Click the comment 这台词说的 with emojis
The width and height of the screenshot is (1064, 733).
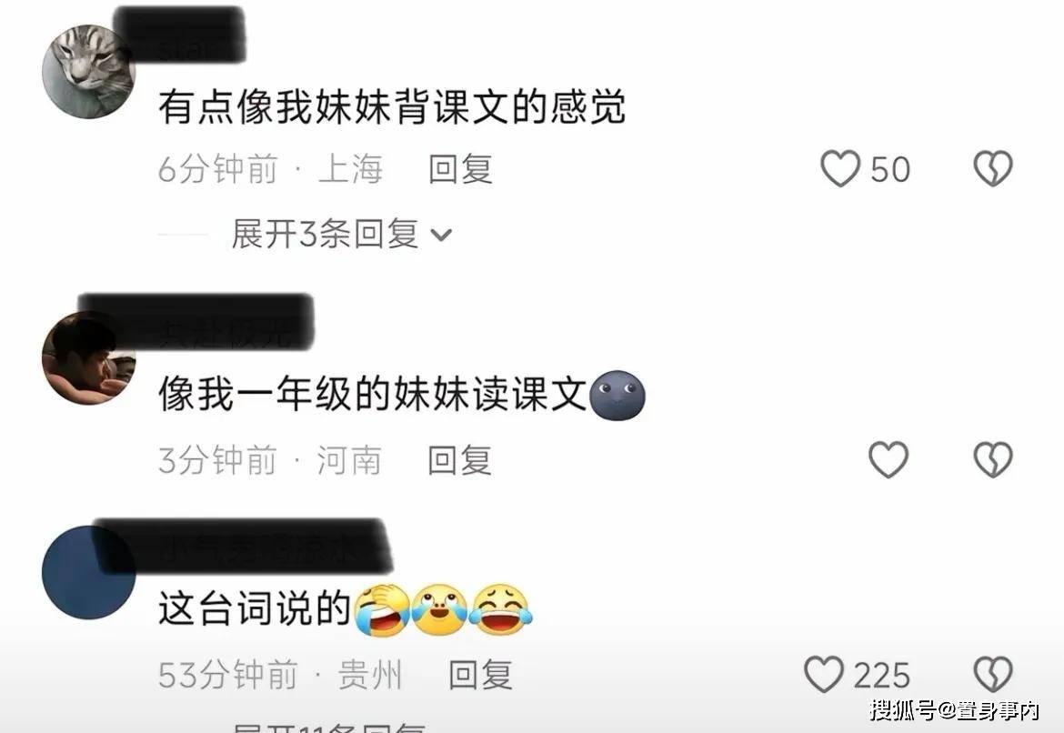(x=345, y=608)
